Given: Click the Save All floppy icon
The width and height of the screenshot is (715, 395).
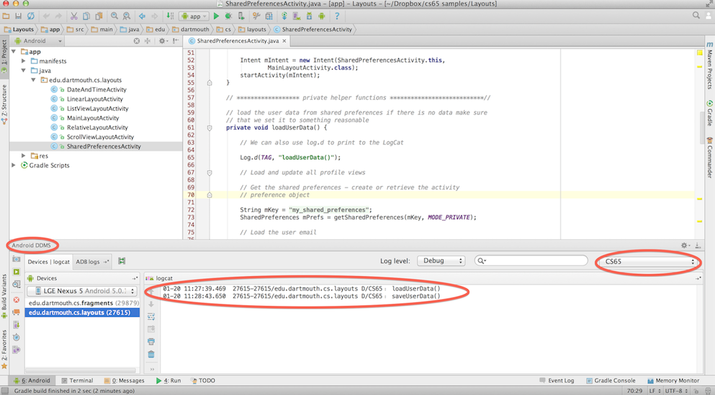Looking at the screenshot, I should point(18,16).
